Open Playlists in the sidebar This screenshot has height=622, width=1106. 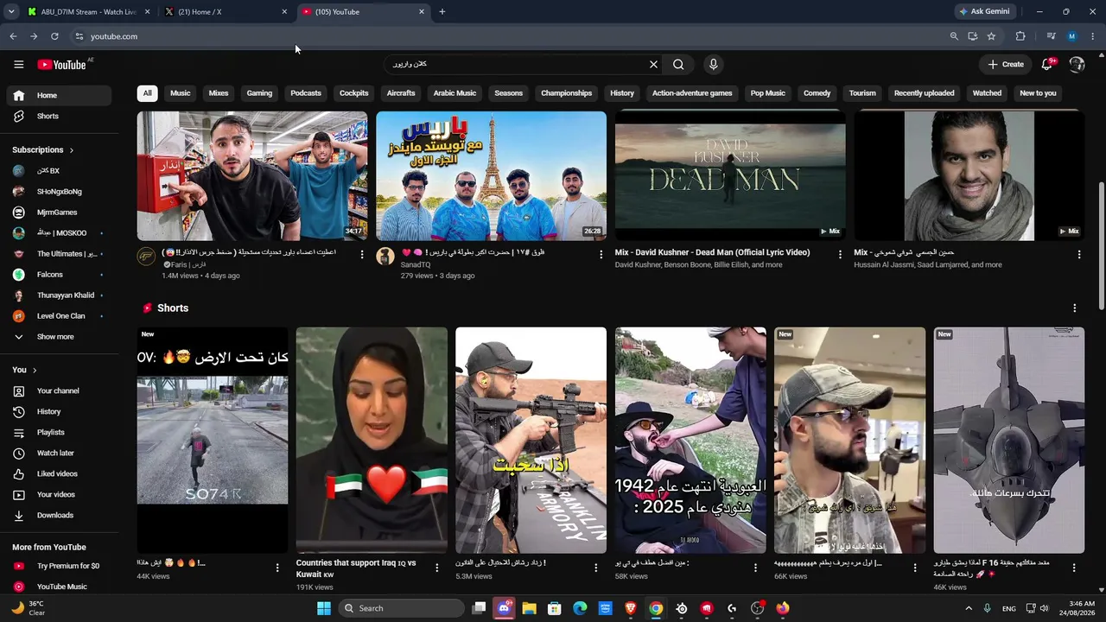click(x=59, y=432)
